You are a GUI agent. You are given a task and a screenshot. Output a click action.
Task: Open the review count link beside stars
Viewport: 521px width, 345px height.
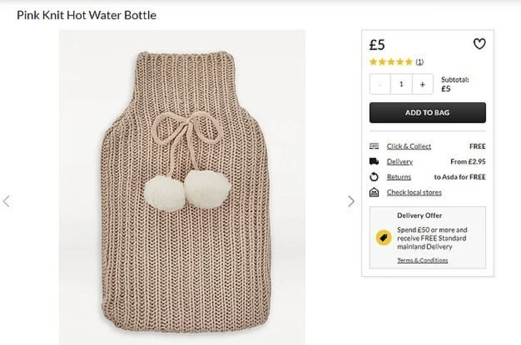click(x=419, y=62)
